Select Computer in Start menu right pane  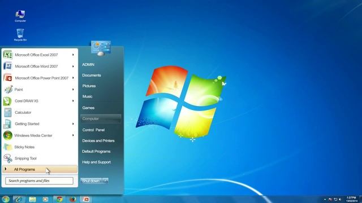click(101, 119)
